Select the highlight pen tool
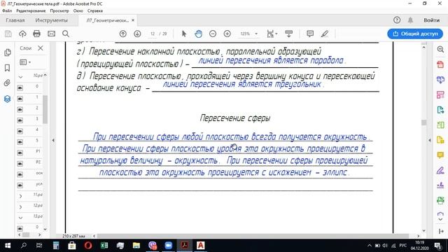Viewport: 448px width, 252px height. point(325,34)
